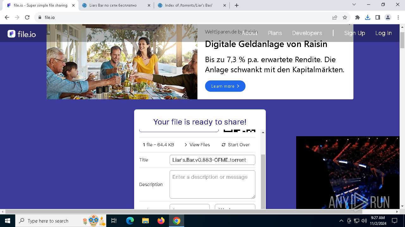The image size is (405, 227).
Task: Click the concert video ad
Action: (348, 172)
